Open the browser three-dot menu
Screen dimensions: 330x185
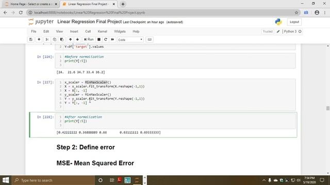(325, 12)
